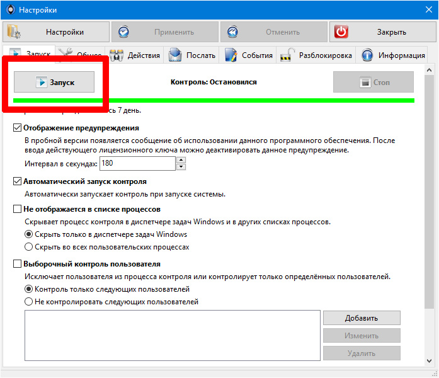
Task: Click the Добавить button
Action: [362, 318]
